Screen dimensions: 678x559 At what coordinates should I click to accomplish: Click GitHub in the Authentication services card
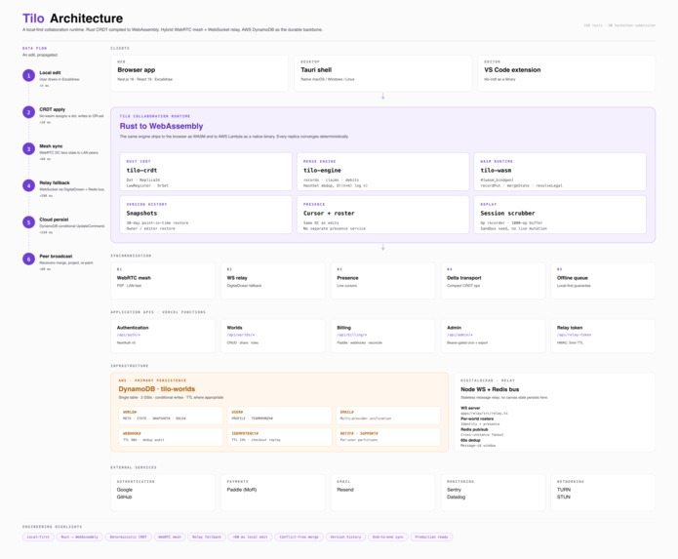point(124,498)
